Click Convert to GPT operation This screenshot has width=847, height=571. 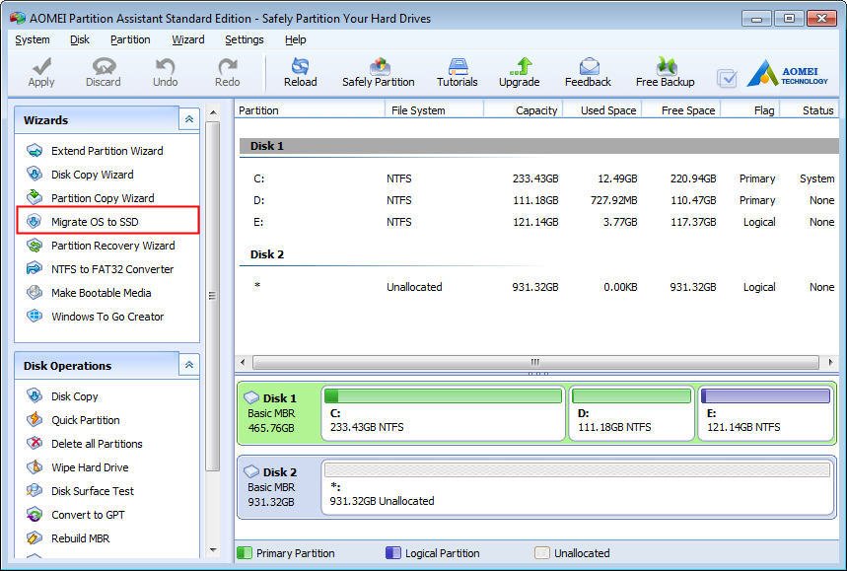click(88, 515)
